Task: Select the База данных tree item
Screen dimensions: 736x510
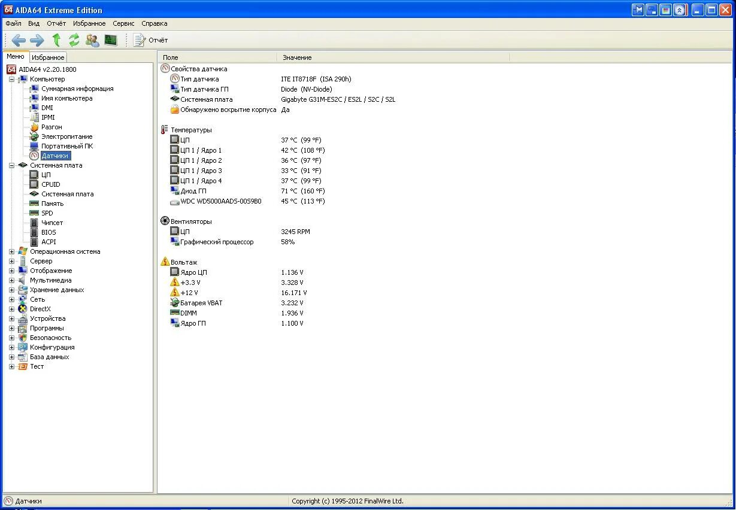Action: [50, 357]
